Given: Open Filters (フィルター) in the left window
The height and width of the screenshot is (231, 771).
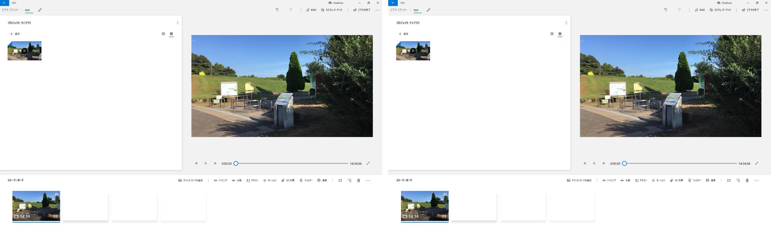Looking at the screenshot, I should (x=306, y=181).
